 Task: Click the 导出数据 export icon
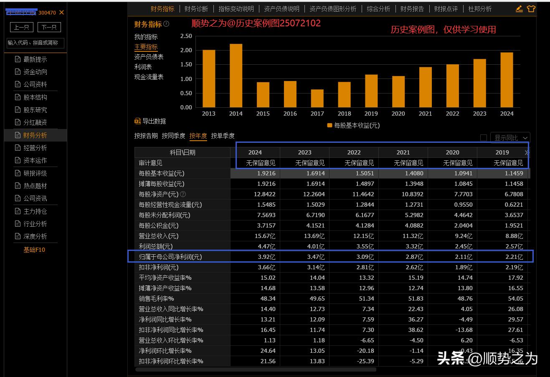(x=138, y=121)
